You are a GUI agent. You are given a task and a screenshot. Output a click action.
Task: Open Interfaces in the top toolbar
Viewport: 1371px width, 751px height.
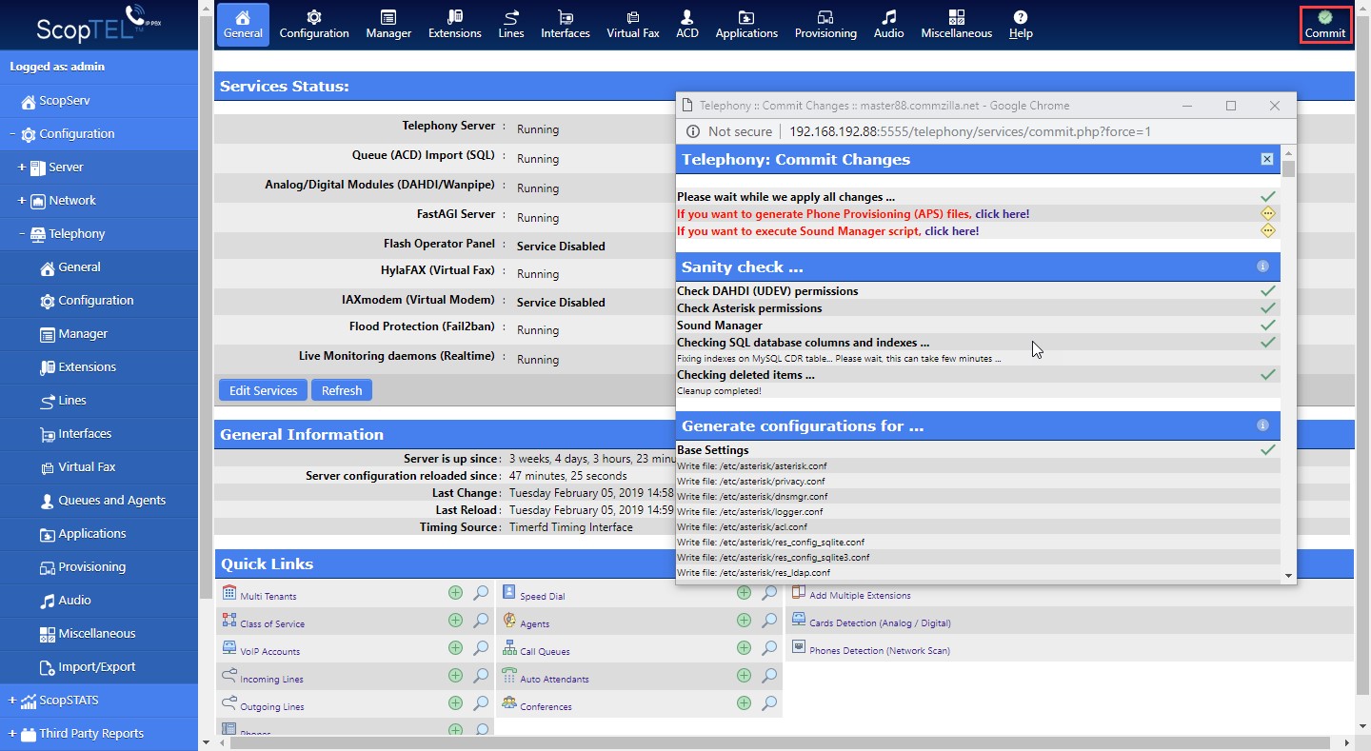tap(566, 25)
